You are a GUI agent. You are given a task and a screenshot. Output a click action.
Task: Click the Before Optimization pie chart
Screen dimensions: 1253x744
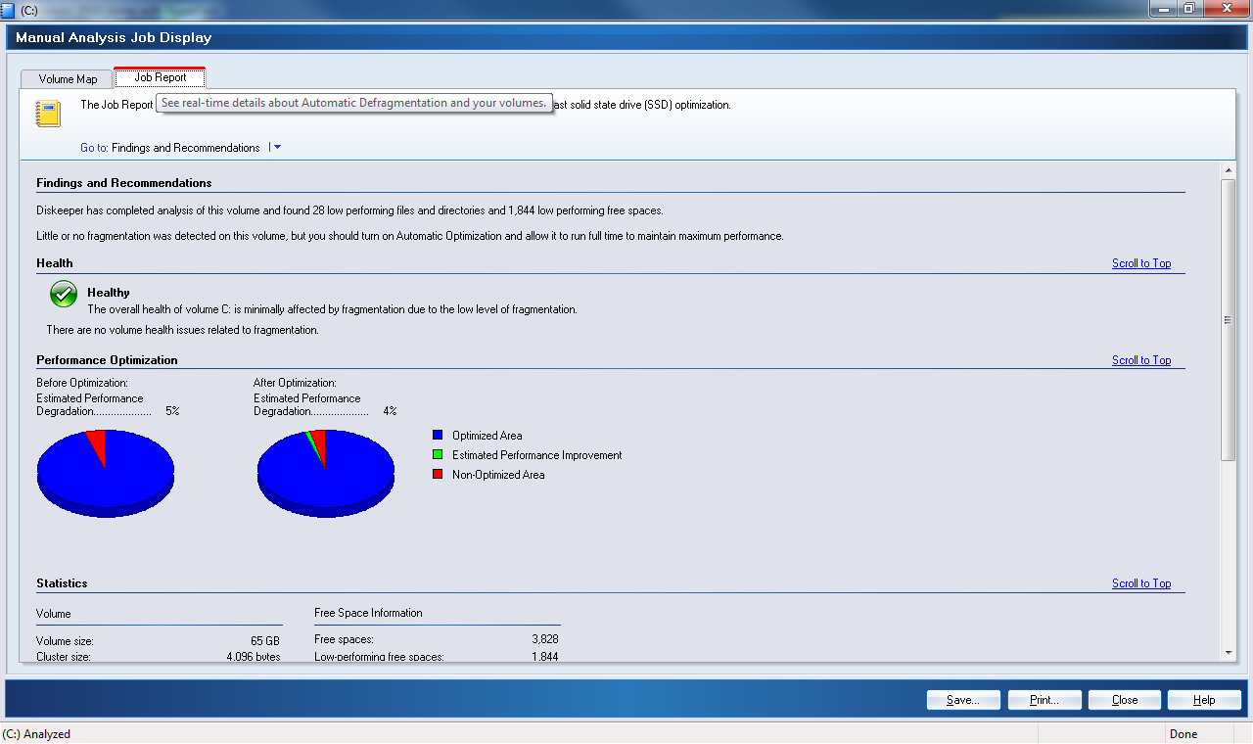[106, 473]
